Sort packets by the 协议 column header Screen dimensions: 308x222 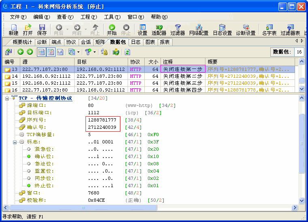(136, 62)
